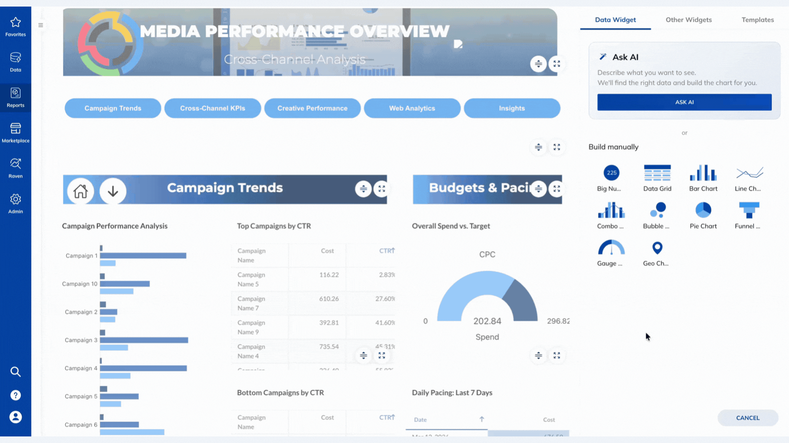Pick the Bar Chart widget icon
The image size is (789, 443).
703,173
